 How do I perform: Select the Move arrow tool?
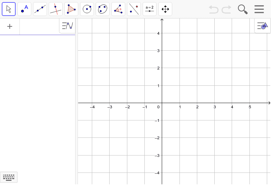(9, 9)
